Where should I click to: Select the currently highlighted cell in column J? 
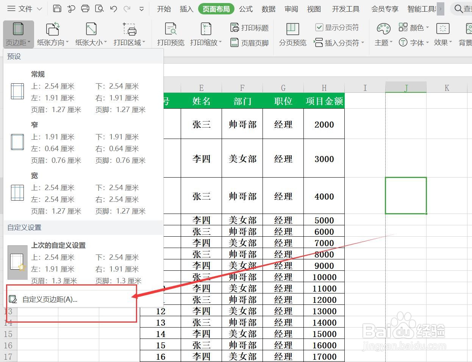(406, 195)
